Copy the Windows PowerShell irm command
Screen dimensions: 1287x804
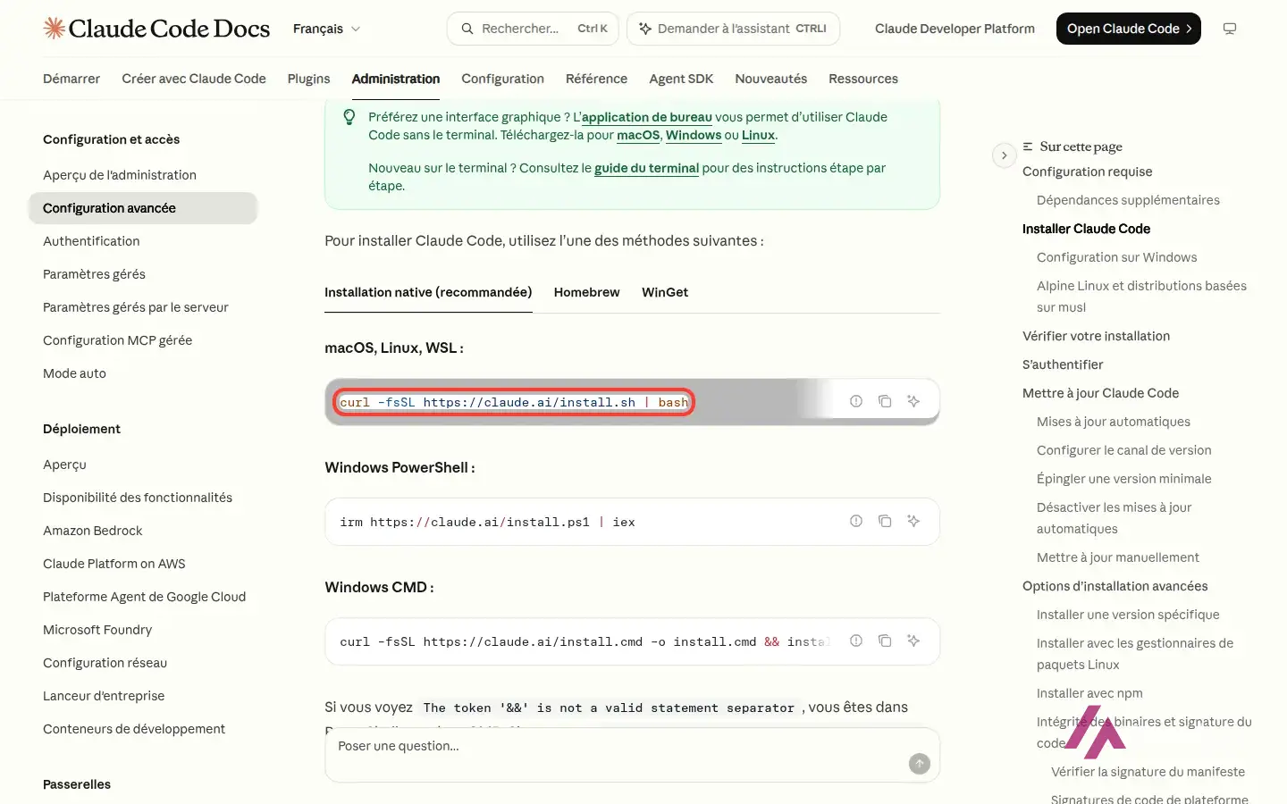point(885,521)
